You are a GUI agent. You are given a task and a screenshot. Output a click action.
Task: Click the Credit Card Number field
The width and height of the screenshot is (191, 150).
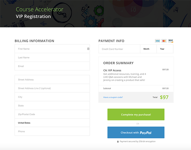click(x=119, y=49)
